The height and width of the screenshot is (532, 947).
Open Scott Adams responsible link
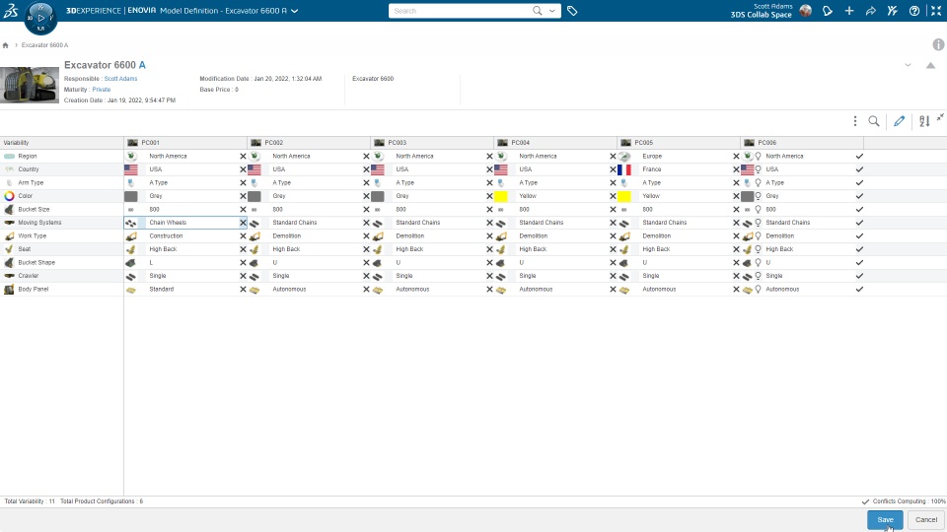coord(120,79)
